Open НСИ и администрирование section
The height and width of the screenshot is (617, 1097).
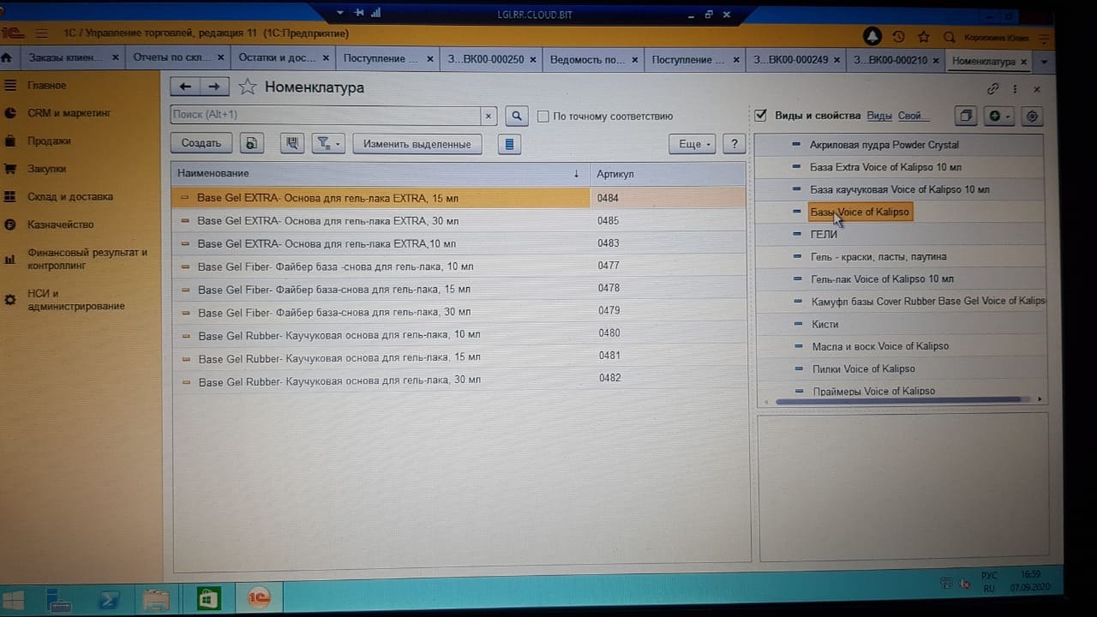pos(75,300)
